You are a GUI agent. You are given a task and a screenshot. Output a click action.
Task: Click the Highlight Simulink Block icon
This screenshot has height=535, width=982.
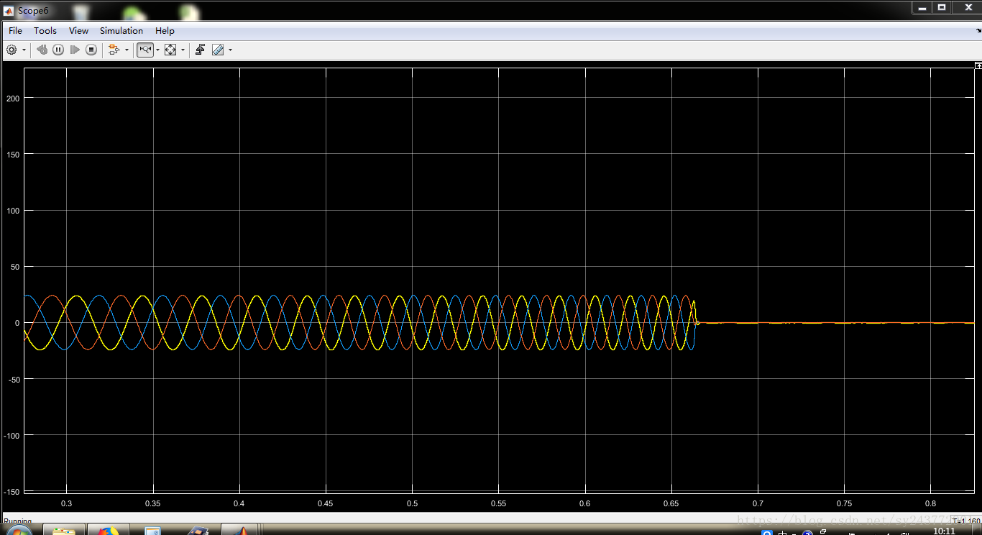(114, 50)
